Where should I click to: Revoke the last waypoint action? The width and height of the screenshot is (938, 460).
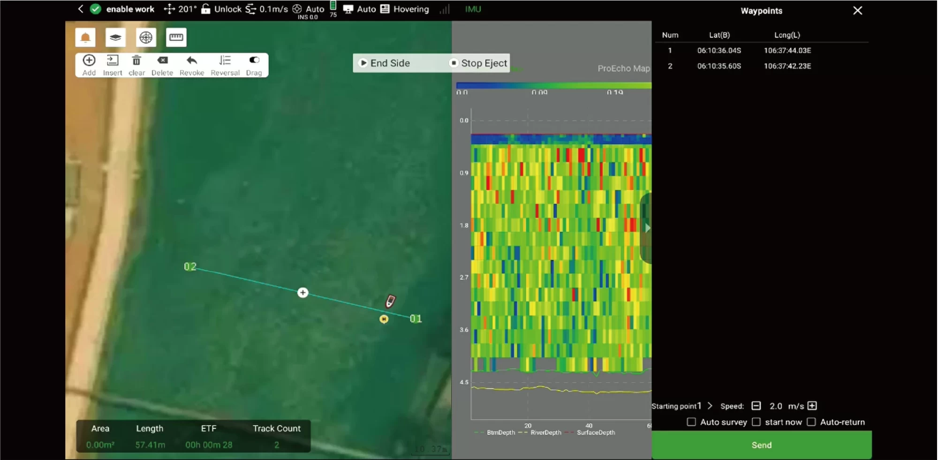tap(192, 65)
